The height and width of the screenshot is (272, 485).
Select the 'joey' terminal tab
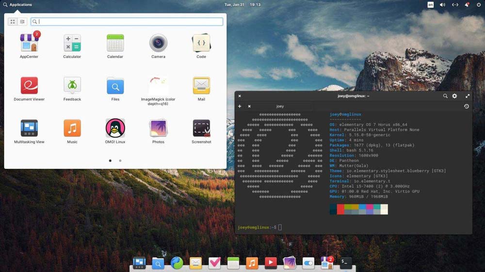(280, 106)
